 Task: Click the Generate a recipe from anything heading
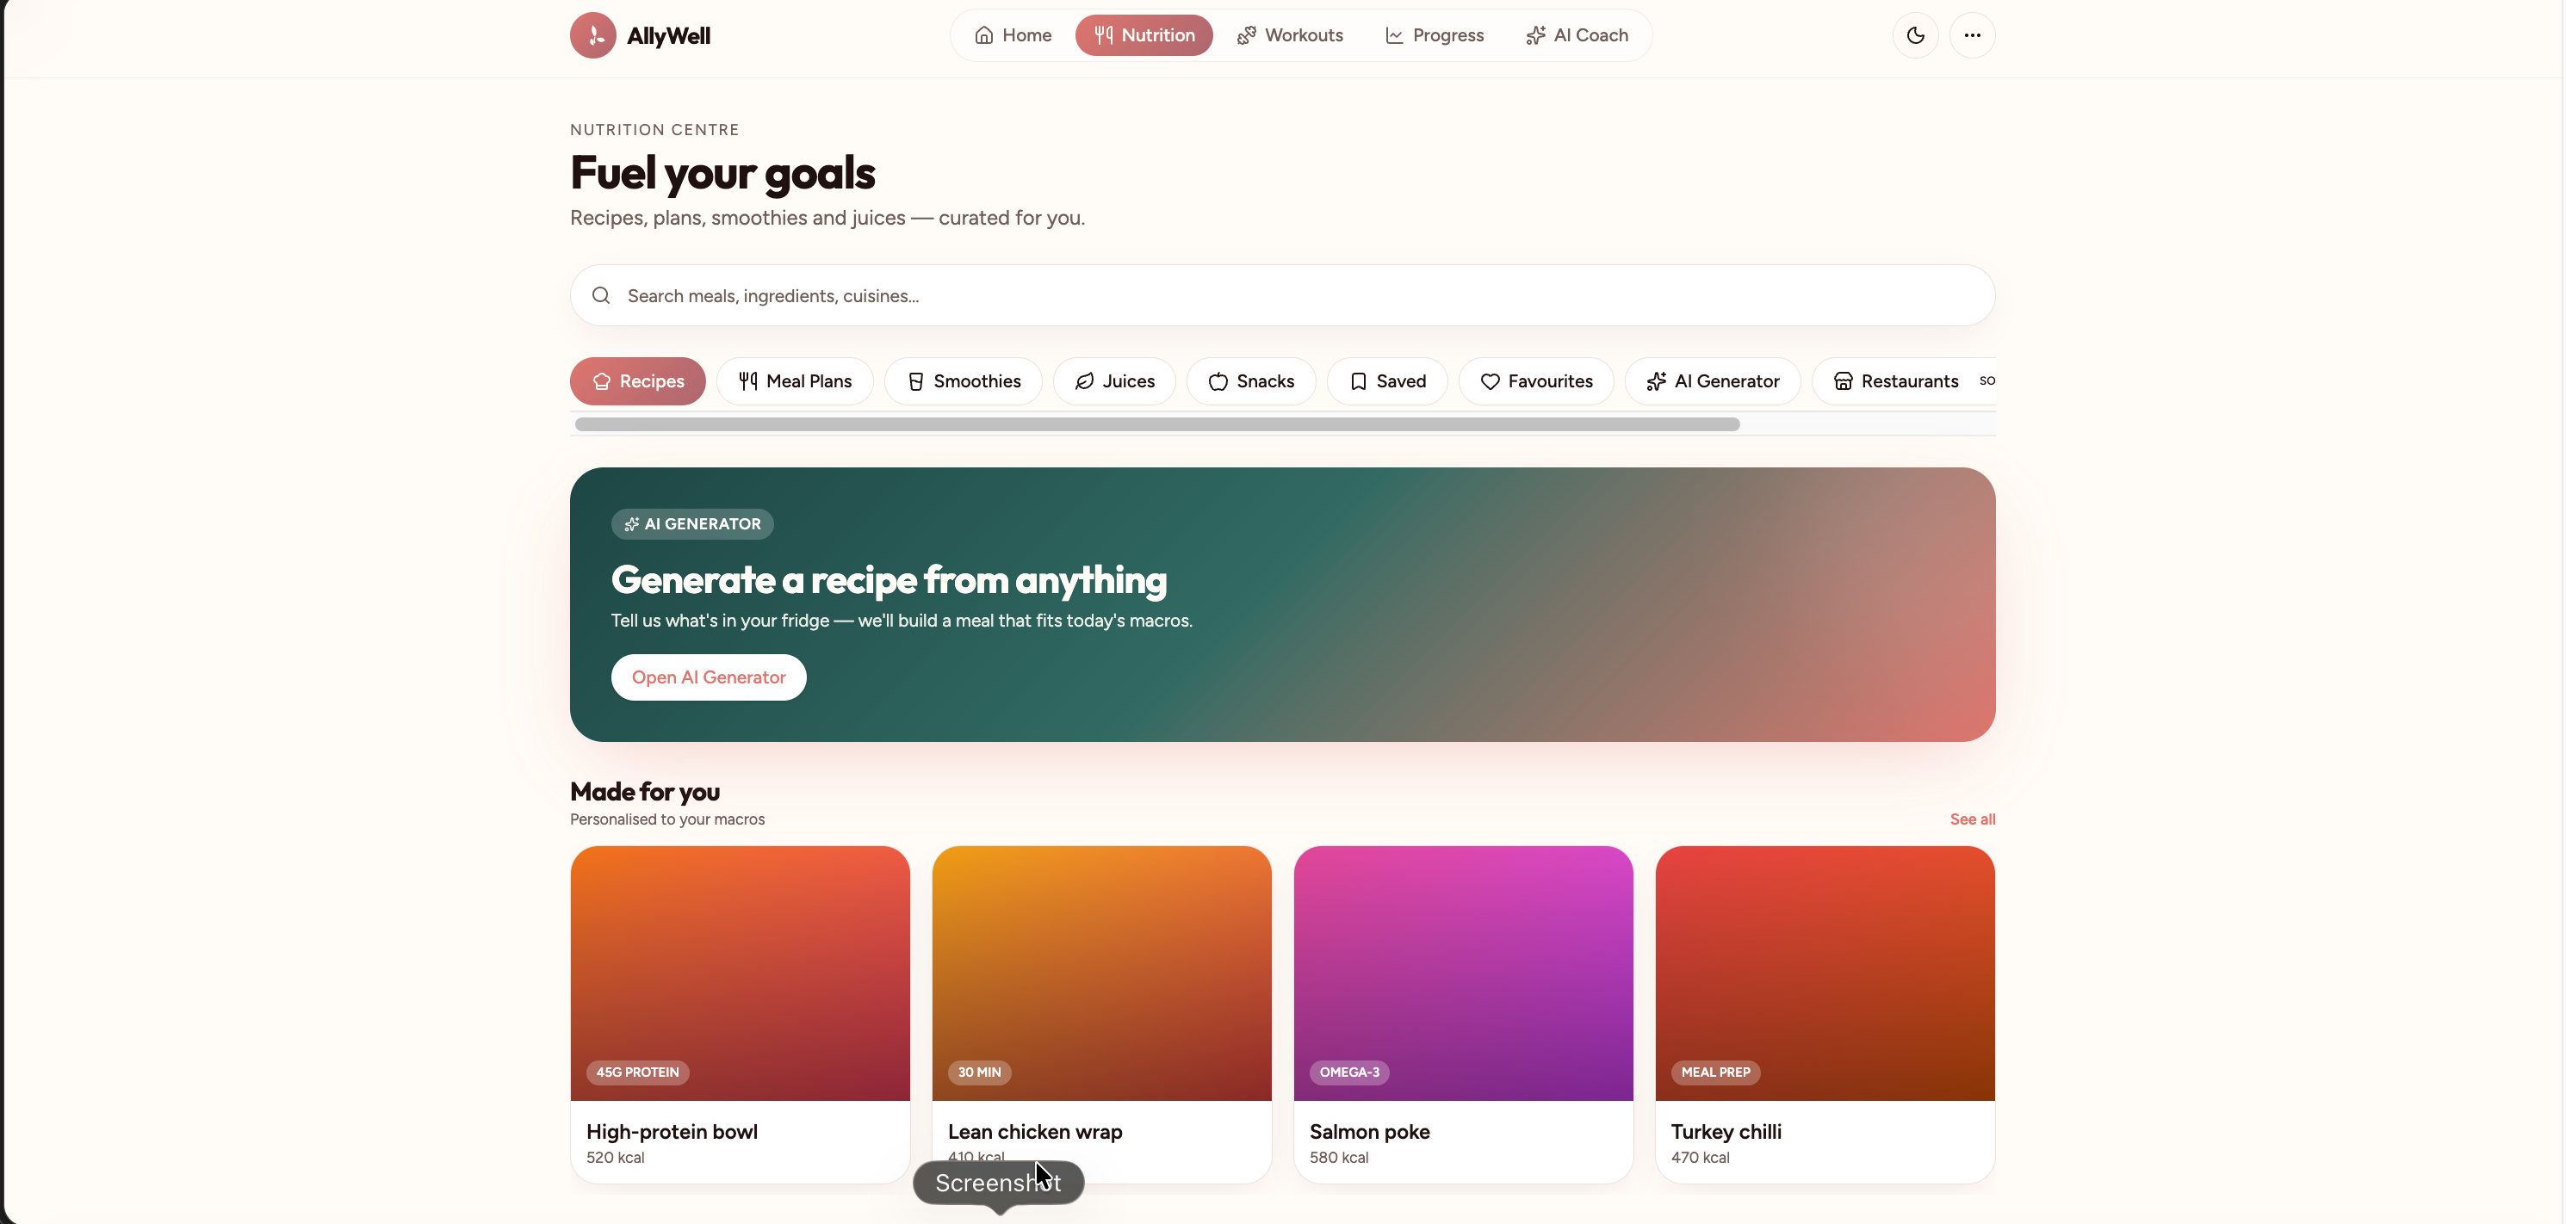click(x=889, y=581)
